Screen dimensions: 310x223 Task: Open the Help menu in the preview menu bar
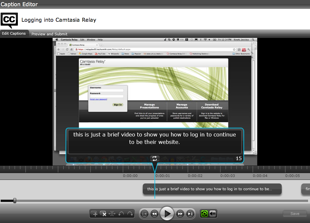(100, 40)
